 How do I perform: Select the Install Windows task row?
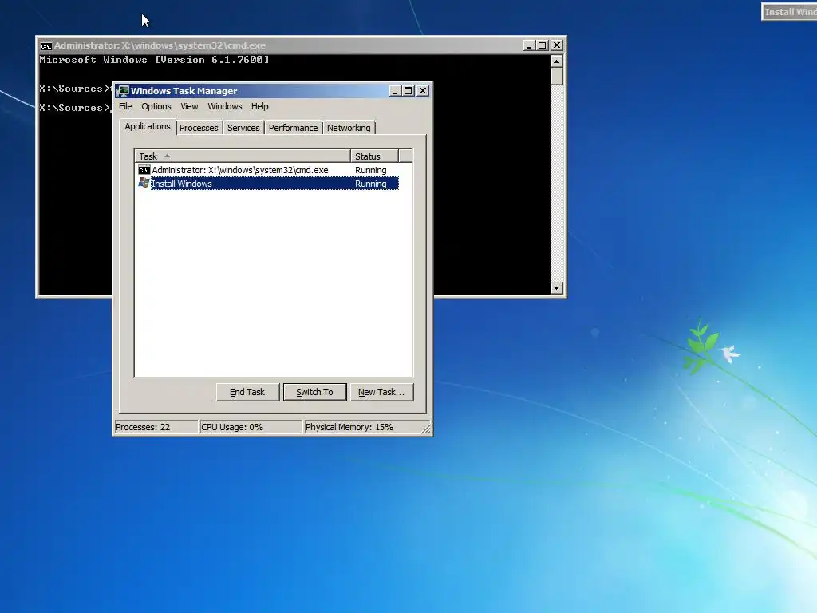click(x=267, y=184)
